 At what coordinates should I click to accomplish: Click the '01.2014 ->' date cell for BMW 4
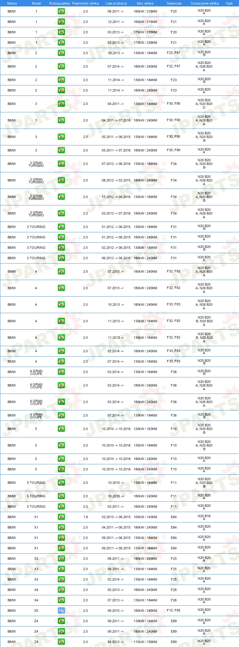pos(116,351)
